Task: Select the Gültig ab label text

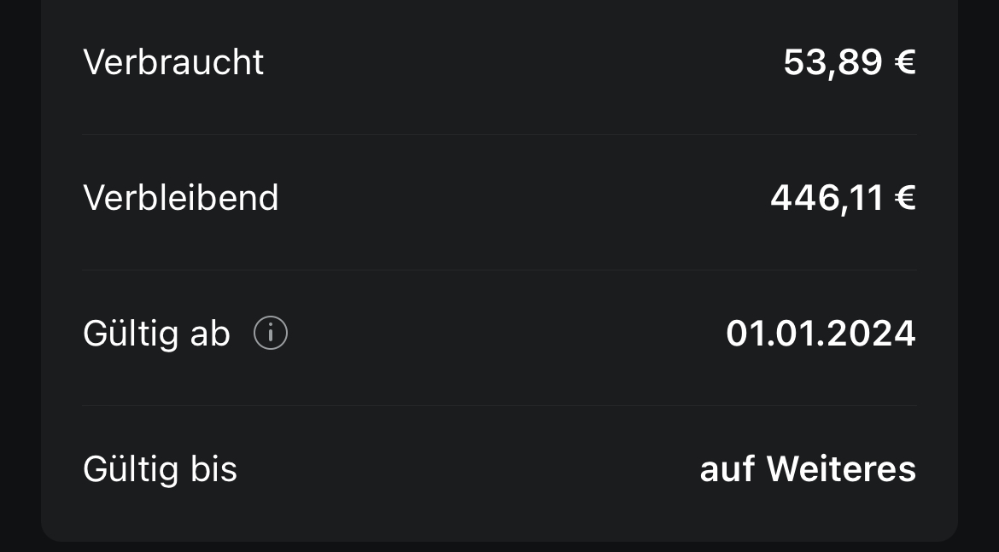Action: (x=156, y=334)
